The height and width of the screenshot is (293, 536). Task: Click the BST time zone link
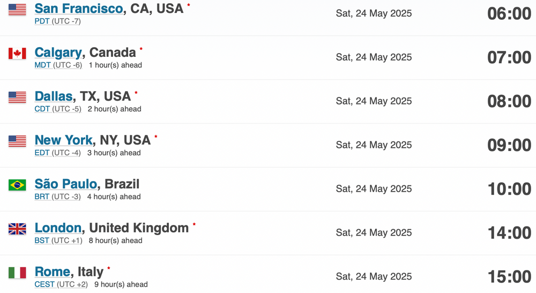pyautogui.click(x=42, y=241)
